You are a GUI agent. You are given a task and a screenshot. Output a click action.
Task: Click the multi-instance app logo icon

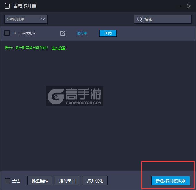[7, 6]
